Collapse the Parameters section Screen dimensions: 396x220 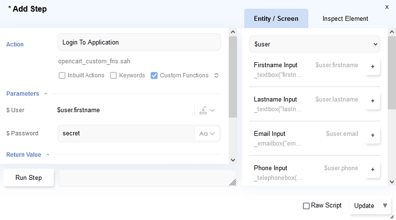tap(46, 94)
